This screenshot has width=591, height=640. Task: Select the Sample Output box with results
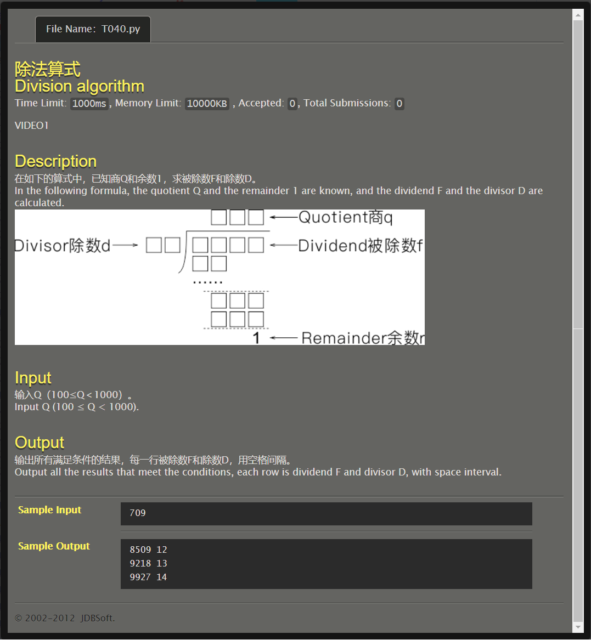(326, 563)
